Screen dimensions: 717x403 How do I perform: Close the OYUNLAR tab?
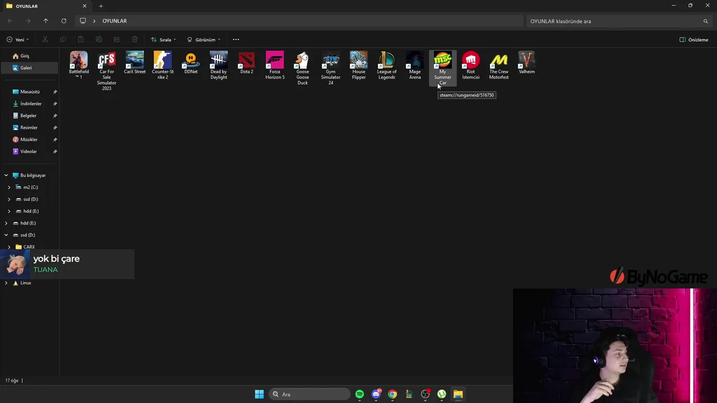85,6
